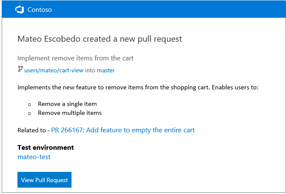Open PR 266167 related pull request link

[123, 130]
